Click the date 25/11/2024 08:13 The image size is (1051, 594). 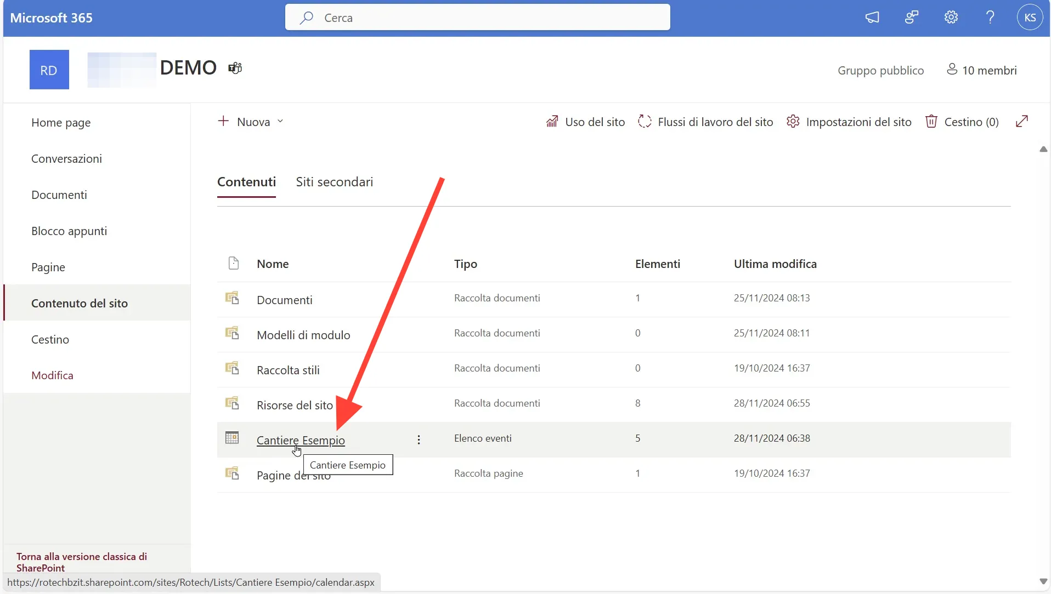[772, 298]
